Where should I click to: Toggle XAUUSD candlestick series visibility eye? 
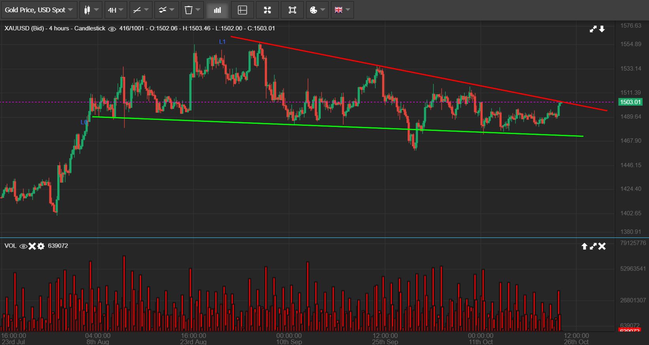click(112, 29)
